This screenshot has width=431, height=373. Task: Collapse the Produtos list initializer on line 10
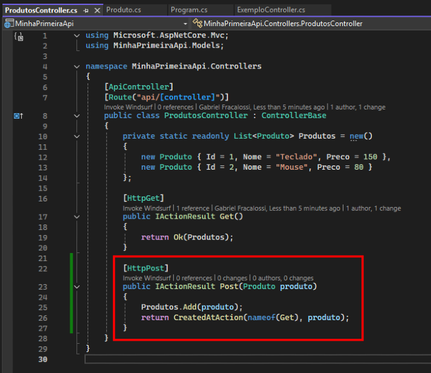click(x=76, y=136)
